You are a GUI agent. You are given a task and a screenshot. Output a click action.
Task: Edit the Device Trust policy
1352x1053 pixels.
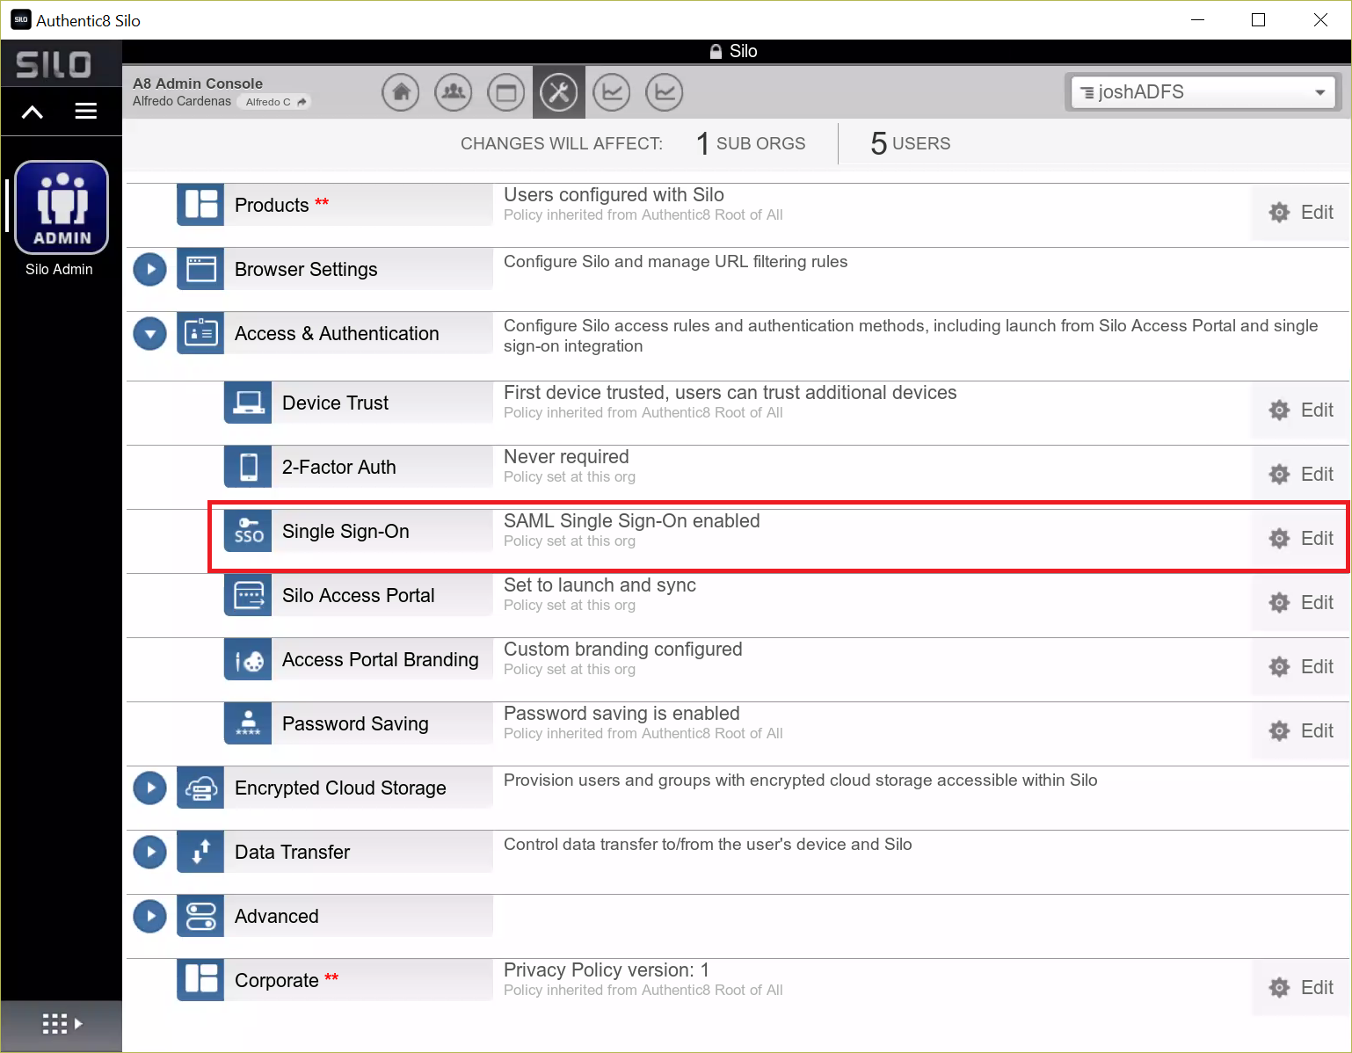1301,410
